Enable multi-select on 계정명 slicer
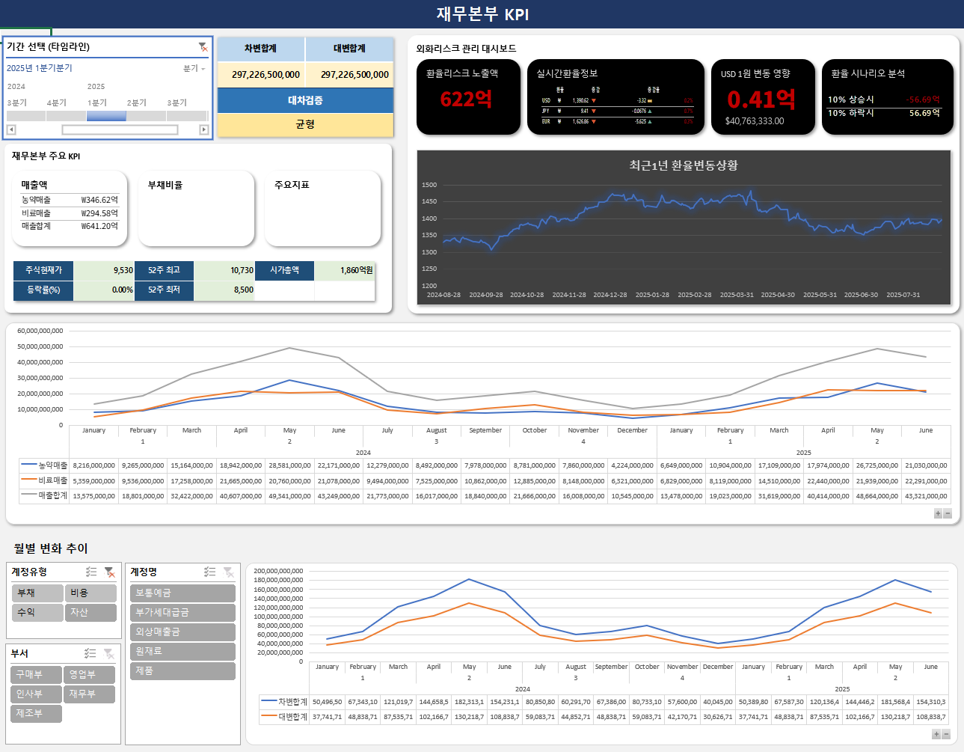Viewport: 964px width, 752px height. click(x=210, y=572)
